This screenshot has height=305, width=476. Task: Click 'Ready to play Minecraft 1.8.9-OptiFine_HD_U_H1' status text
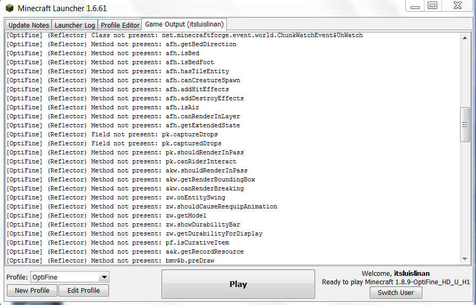396,282
